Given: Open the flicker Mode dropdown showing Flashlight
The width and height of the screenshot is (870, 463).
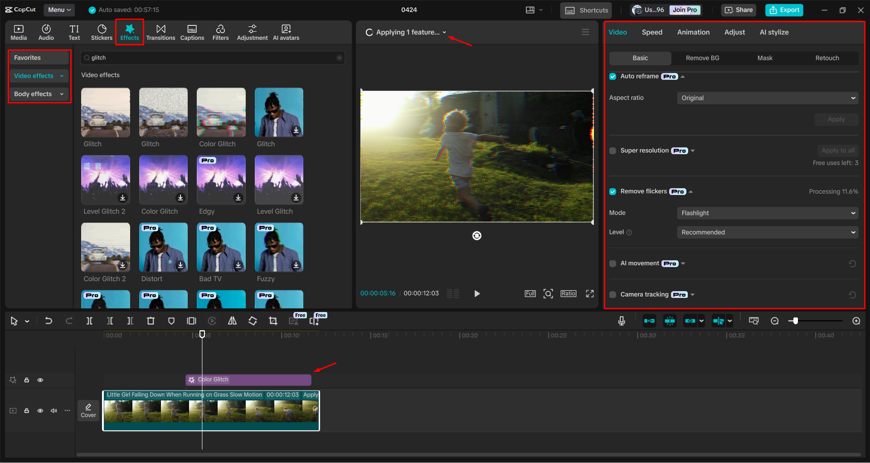Looking at the screenshot, I should click(767, 213).
